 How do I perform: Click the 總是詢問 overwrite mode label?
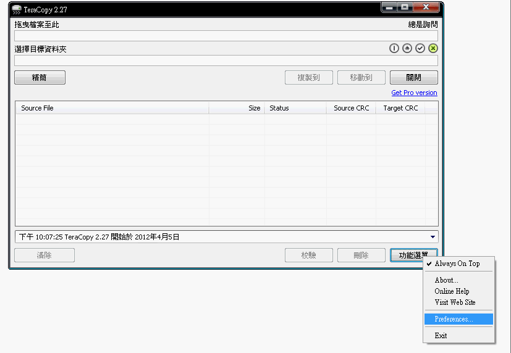(423, 25)
